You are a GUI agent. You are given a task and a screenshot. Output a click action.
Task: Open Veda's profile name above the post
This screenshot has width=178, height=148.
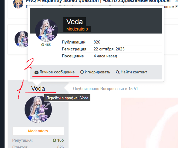point(38,88)
